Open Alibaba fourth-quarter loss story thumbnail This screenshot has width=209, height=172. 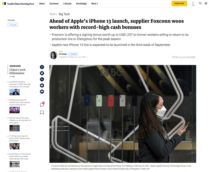14,110
